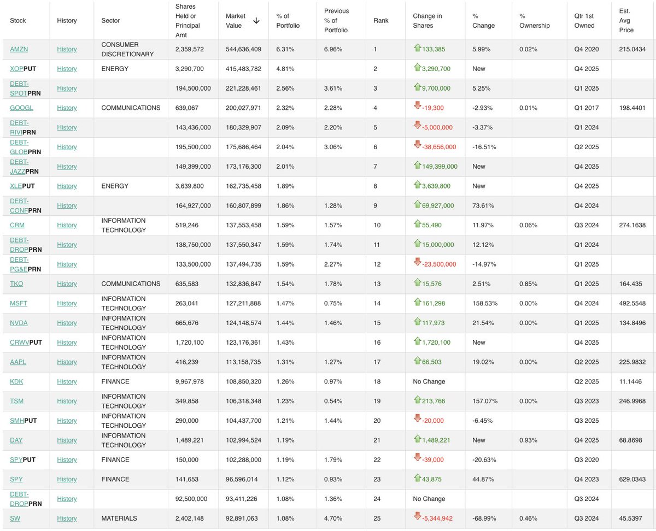The height and width of the screenshot is (531, 656).
Task: Click the green up arrow in AMZN row
Action: click(418, 49)
